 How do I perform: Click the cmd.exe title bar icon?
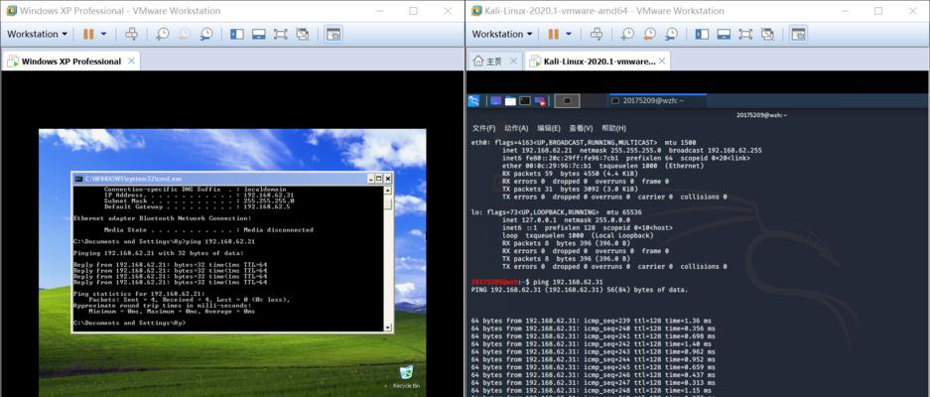[78, 178]
